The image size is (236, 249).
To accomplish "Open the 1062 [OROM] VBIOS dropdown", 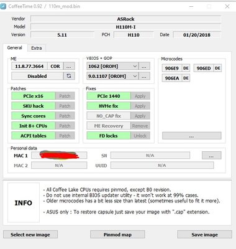I will click(x=112, y=67).
